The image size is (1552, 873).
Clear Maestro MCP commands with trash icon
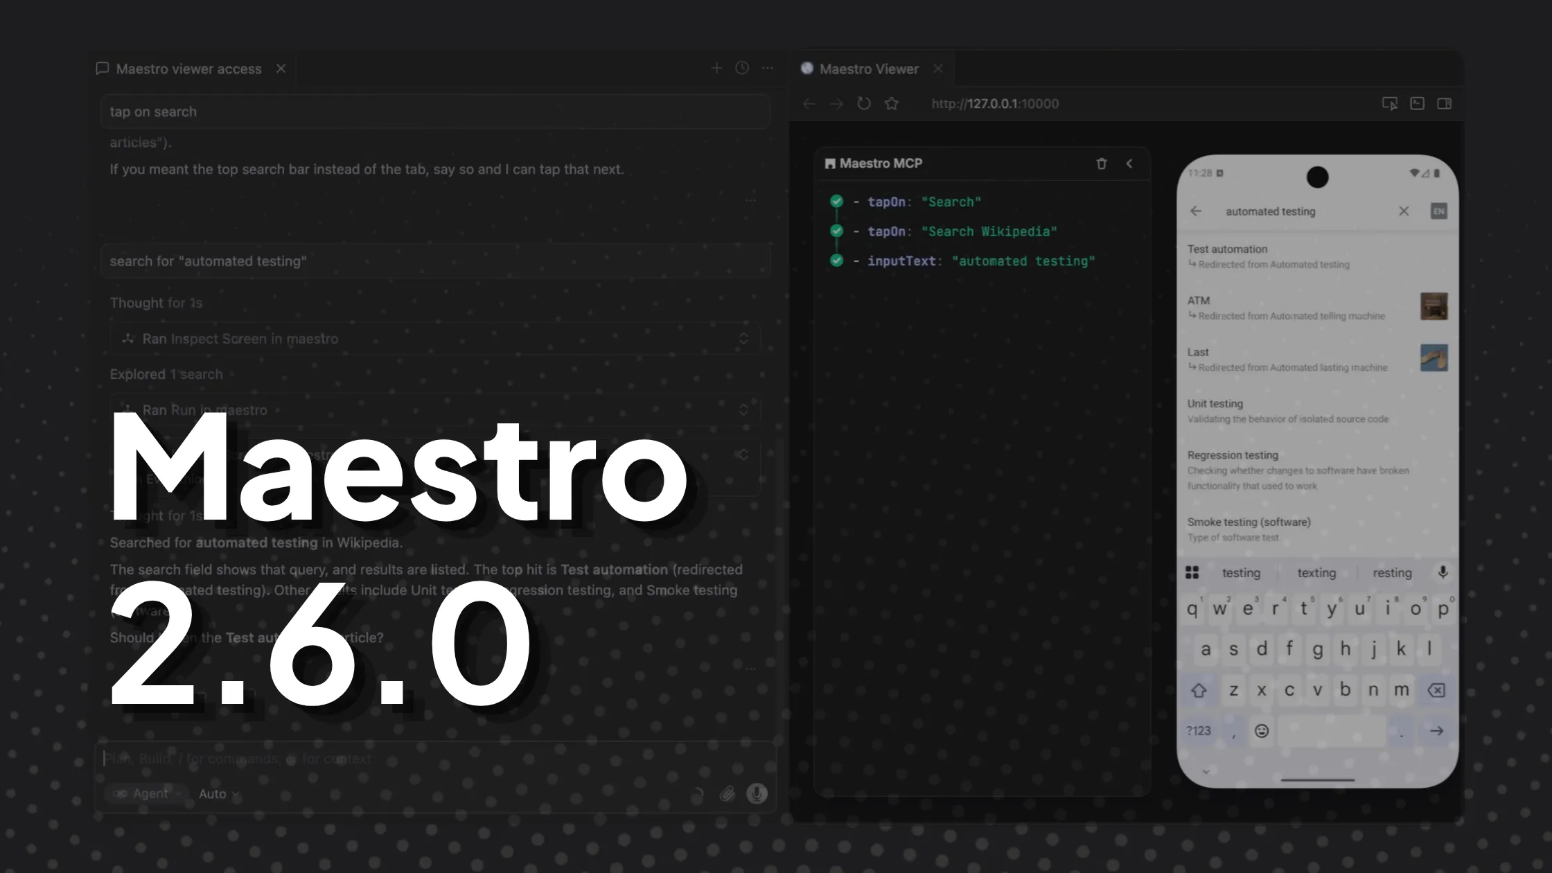[x=1102, y=164]
